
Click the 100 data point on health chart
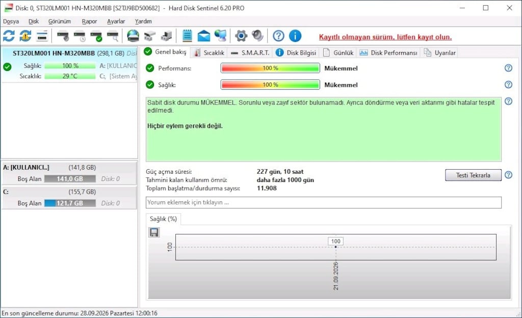[x=335, y=247]
